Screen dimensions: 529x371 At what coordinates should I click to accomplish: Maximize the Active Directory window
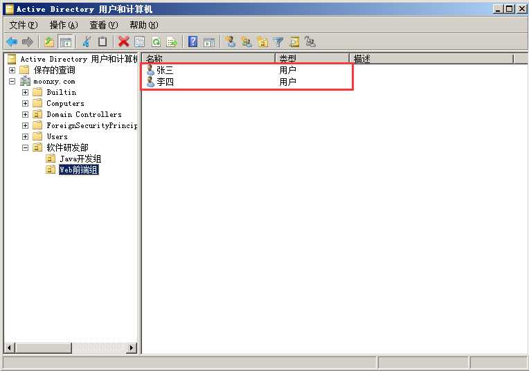pos(509,9)
